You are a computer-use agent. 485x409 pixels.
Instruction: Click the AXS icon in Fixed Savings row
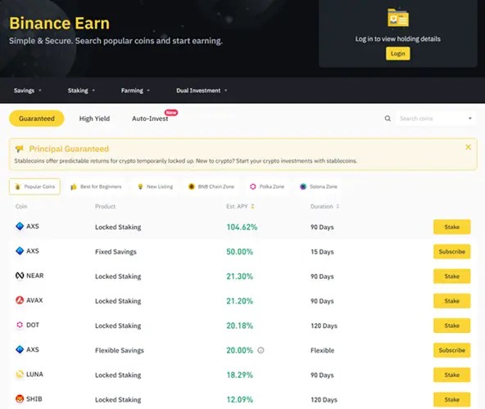(x=20, y=251)
